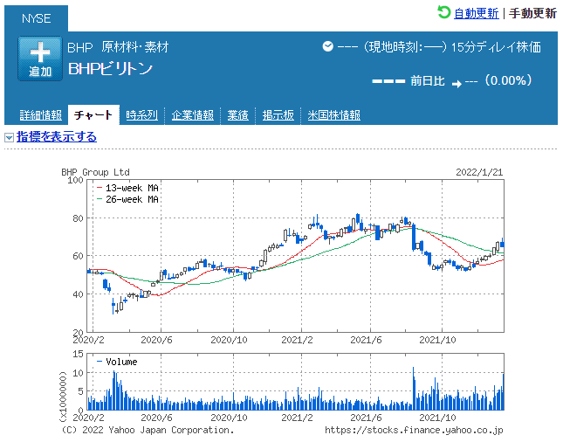The height and width of the screenshot is (442, 563).
Task: Click the 26-week MA legend entry
Action: tap(127, 199)
